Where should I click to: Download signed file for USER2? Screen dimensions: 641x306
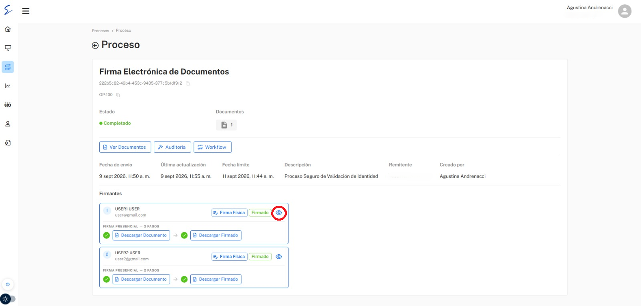(x=216, y=279)
